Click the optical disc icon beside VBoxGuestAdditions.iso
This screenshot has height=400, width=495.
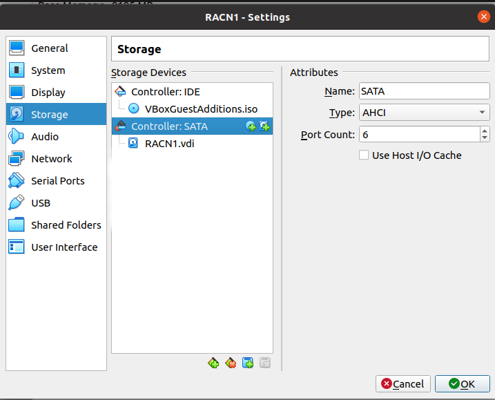(133, 108)
